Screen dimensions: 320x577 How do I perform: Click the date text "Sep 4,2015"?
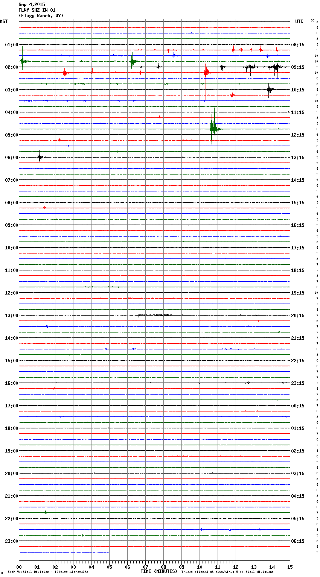[x=32, y=5]
